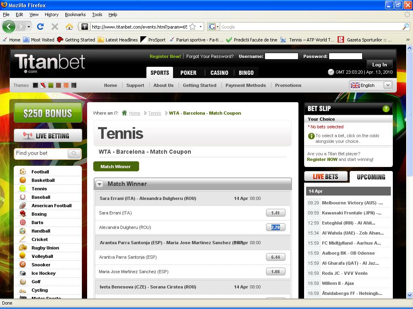Open the File menu
Image resolution: width=413 pixels, height=309 pixels.
tap(6, 14)
